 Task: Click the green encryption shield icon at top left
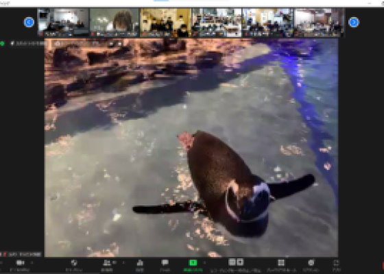[2, 44]
